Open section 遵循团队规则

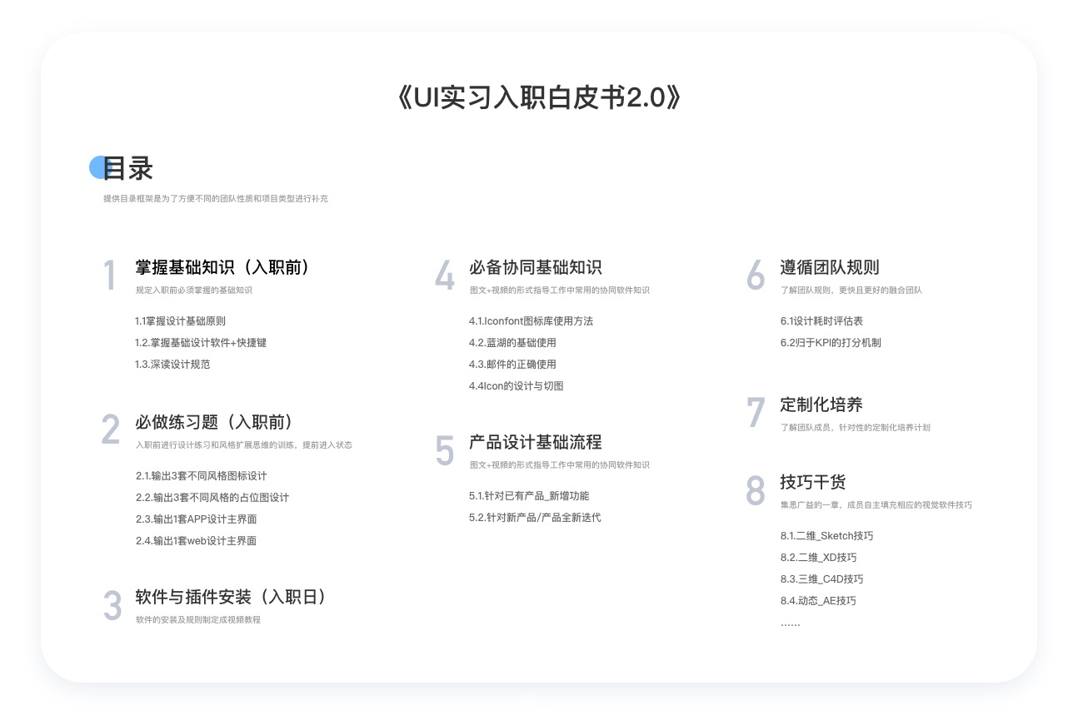pos(830,267)
